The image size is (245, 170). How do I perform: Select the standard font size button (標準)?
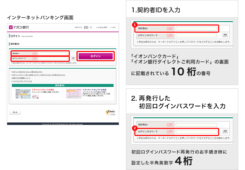(x=86, y=27)
